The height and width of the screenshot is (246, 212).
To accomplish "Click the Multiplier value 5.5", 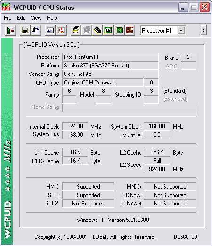I will point(157,135).
